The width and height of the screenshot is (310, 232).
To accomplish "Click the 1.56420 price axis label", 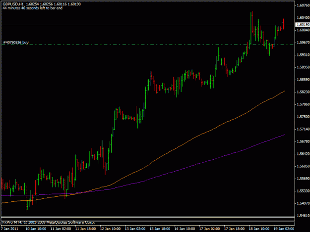I will pos(303,154).
